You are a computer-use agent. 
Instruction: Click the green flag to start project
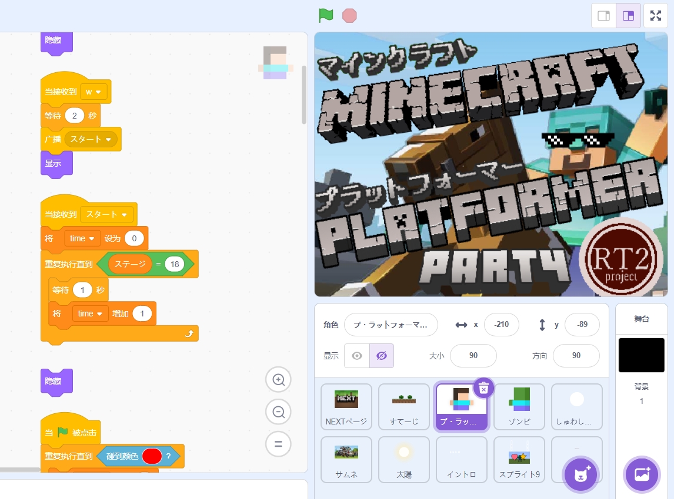click(326, 16)
